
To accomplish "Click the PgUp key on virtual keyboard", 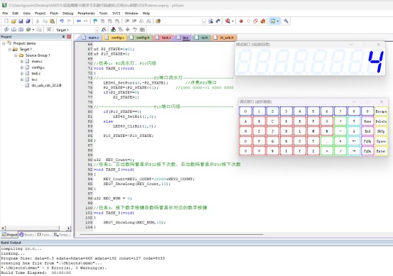I will click(x=367, y=141).
